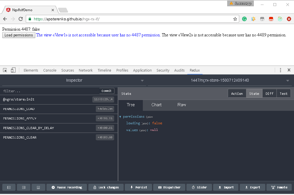
Task: Collapse the permissions tree node
Action: [120, 117]
